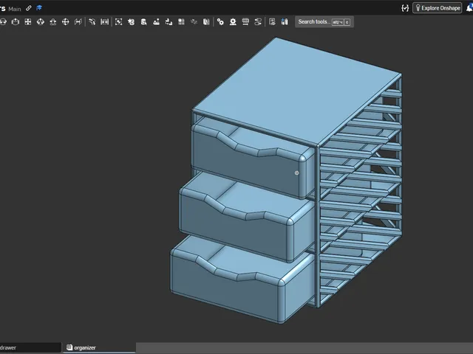Select the organizer cabinet top face
Screen dimensions: 473x354
[296, 91]
